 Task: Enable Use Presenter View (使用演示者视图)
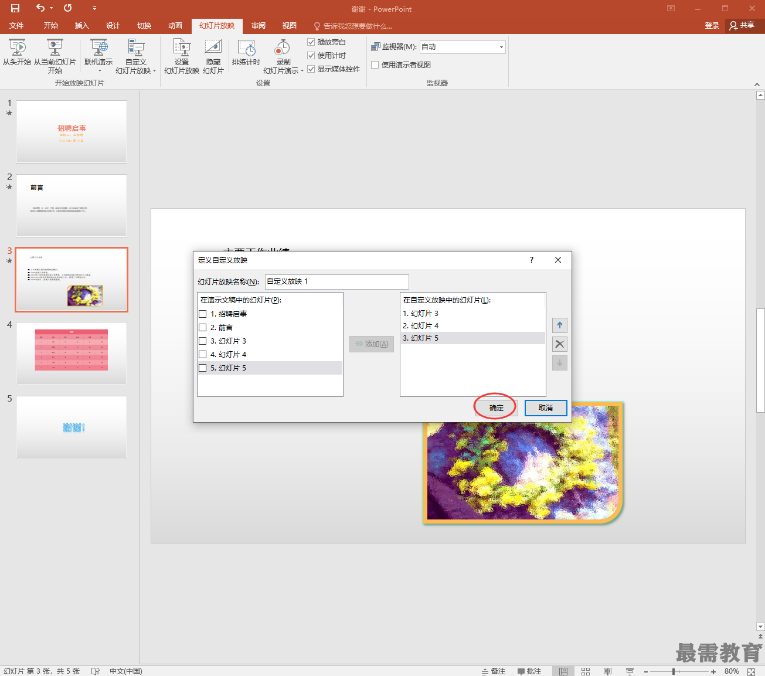(x=375, y=64)
